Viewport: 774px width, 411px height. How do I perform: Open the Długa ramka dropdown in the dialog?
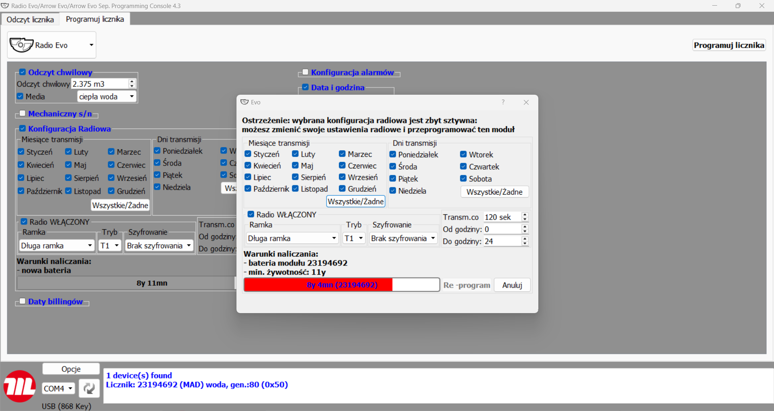click(292, 238)
